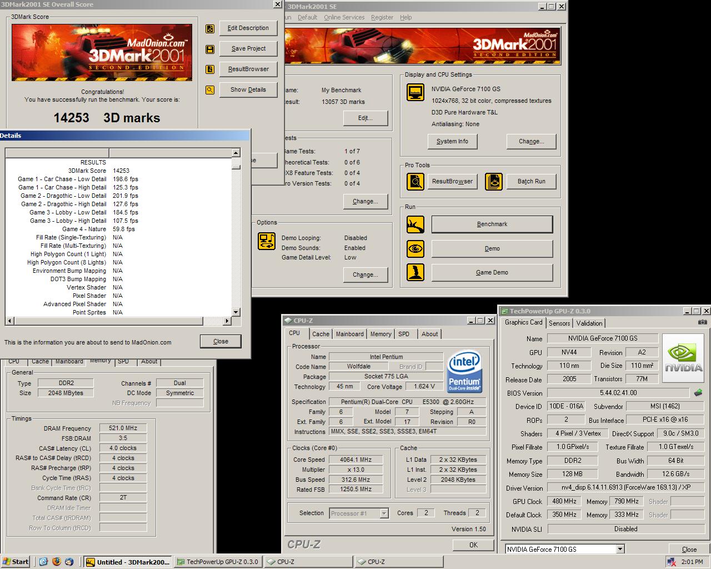Click the Game Demo button
The width and height of the screenshot is (711, 569).
tap(492, 273)
